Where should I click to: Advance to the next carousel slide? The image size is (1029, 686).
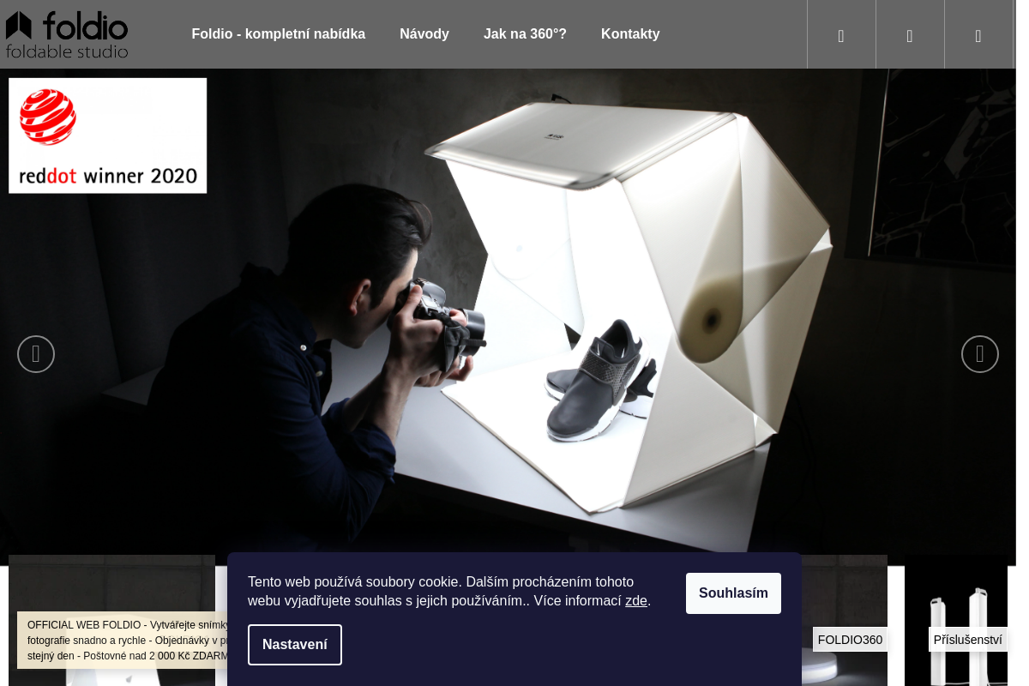click(980, 354)
